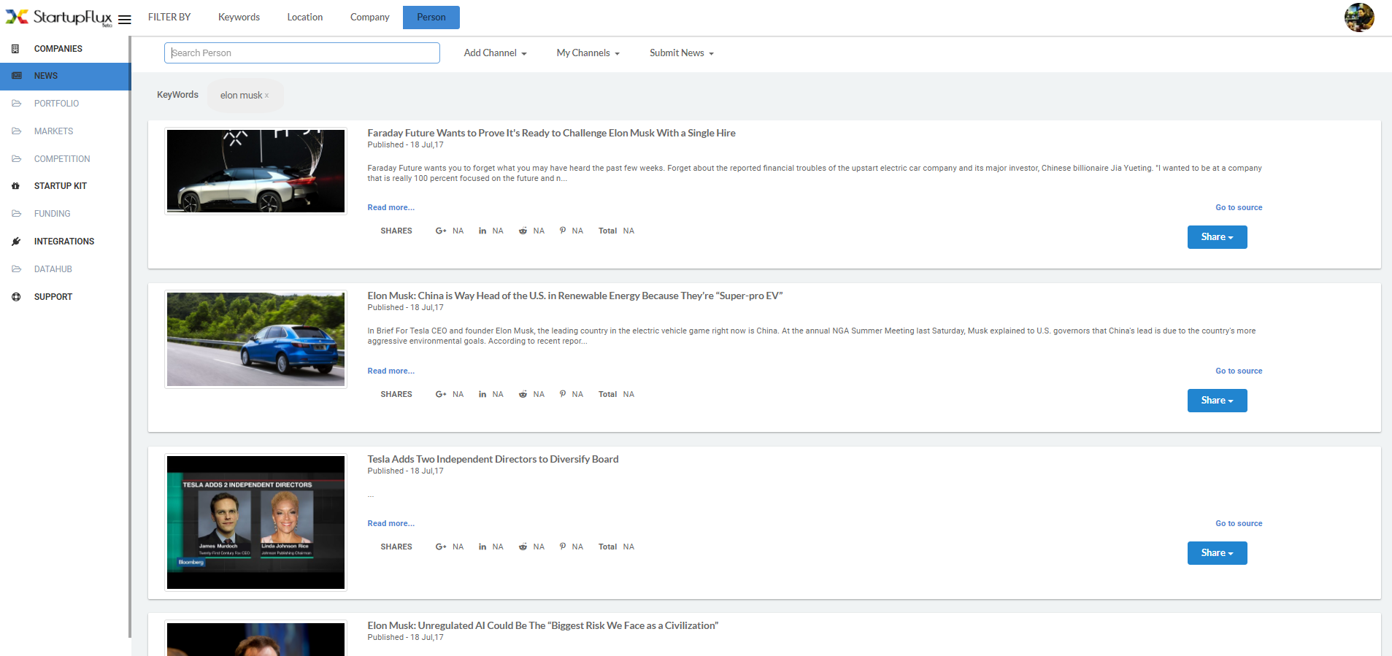Click the Support lifebuoy icon
The height and width of the screenshot is (656, 1392).
(x=16, y=297)
